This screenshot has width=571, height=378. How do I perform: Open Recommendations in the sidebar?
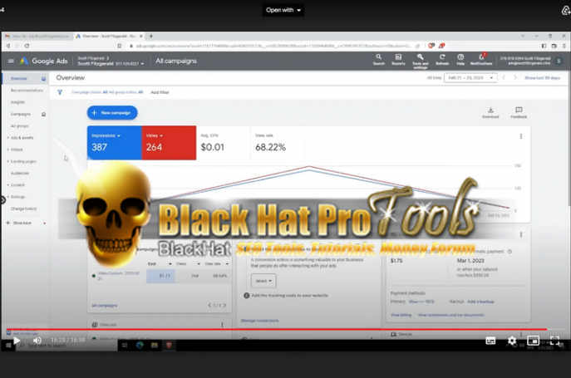pos(27,91)
